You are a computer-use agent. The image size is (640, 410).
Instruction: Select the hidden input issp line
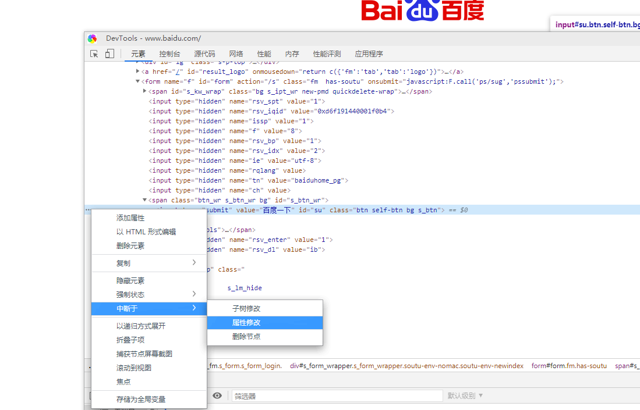pyautogui.click(x=231, y=121)
